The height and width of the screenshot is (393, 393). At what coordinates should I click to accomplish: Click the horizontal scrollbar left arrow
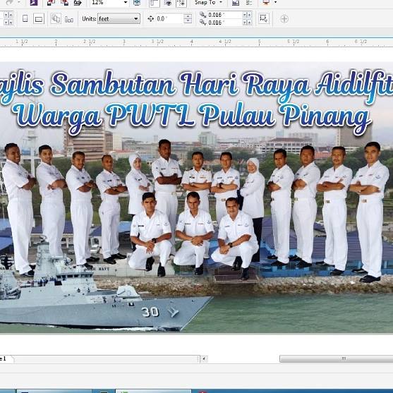[204, 358]
